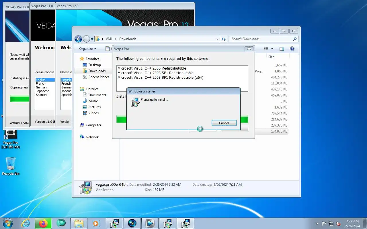Open Action Center flag icon
Screen dimensions: 367x229
pos(324,224)
